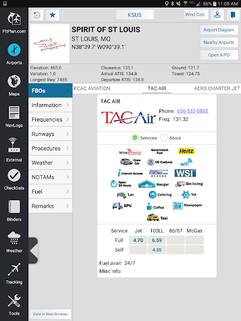The image size is (241, 321).
Task: Tap the TAC Air company logo
Action: [x=129, y=117]
